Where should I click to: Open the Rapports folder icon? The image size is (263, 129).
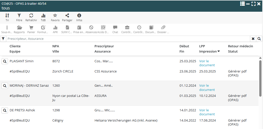click(19, 28)
